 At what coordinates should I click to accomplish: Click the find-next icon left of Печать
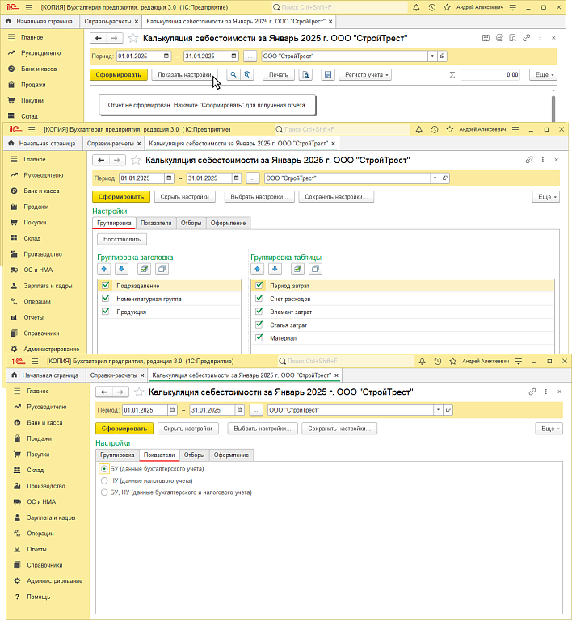pyautogui.click(x=247, y=75)
